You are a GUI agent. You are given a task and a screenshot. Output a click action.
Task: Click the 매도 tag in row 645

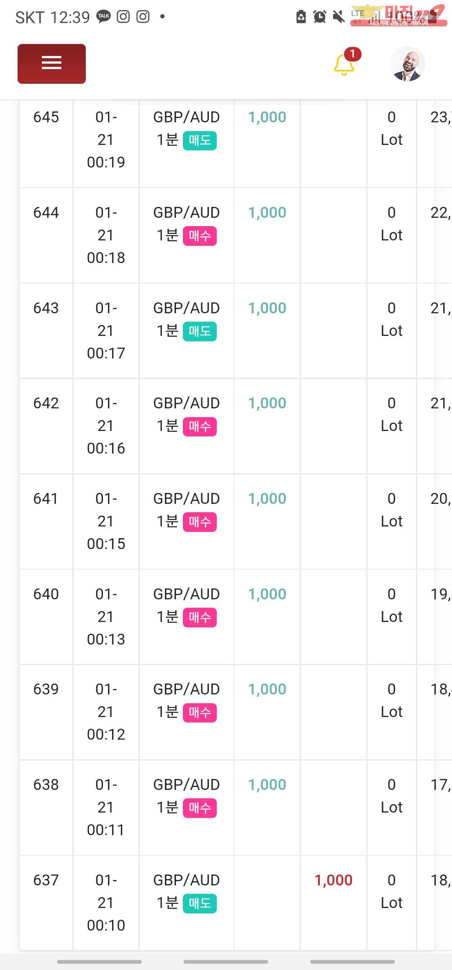[x=200, y=140]
